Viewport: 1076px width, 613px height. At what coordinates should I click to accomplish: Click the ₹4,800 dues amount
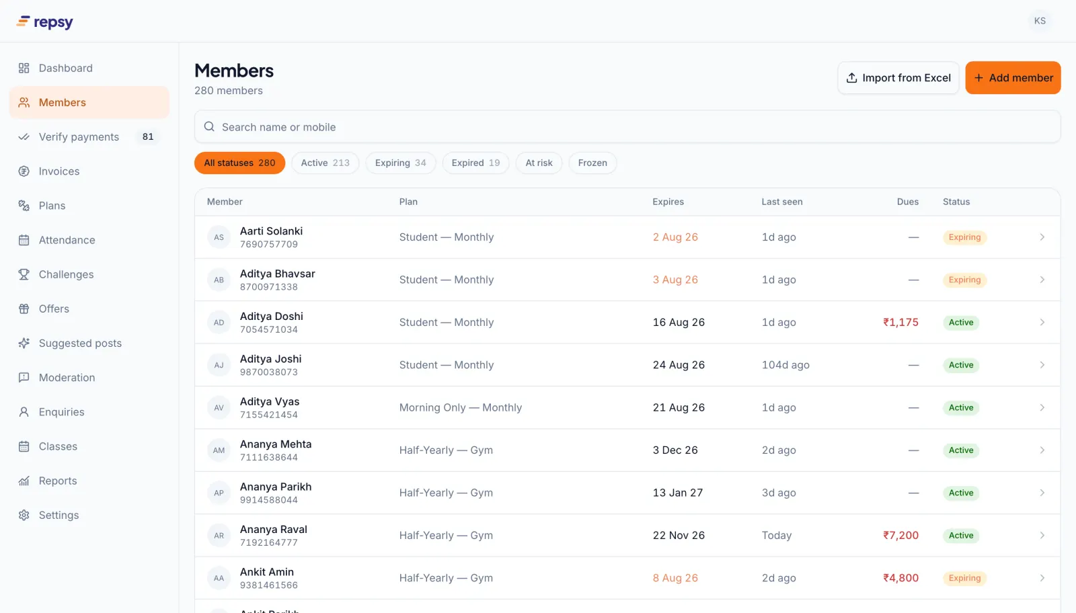pyautogui.click(x=900, y=578)
